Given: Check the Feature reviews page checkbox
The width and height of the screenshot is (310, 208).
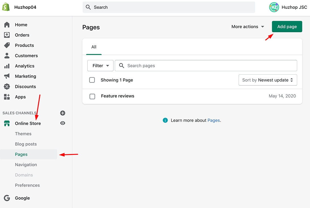Looking at the screenshot, I should point(92,96).
